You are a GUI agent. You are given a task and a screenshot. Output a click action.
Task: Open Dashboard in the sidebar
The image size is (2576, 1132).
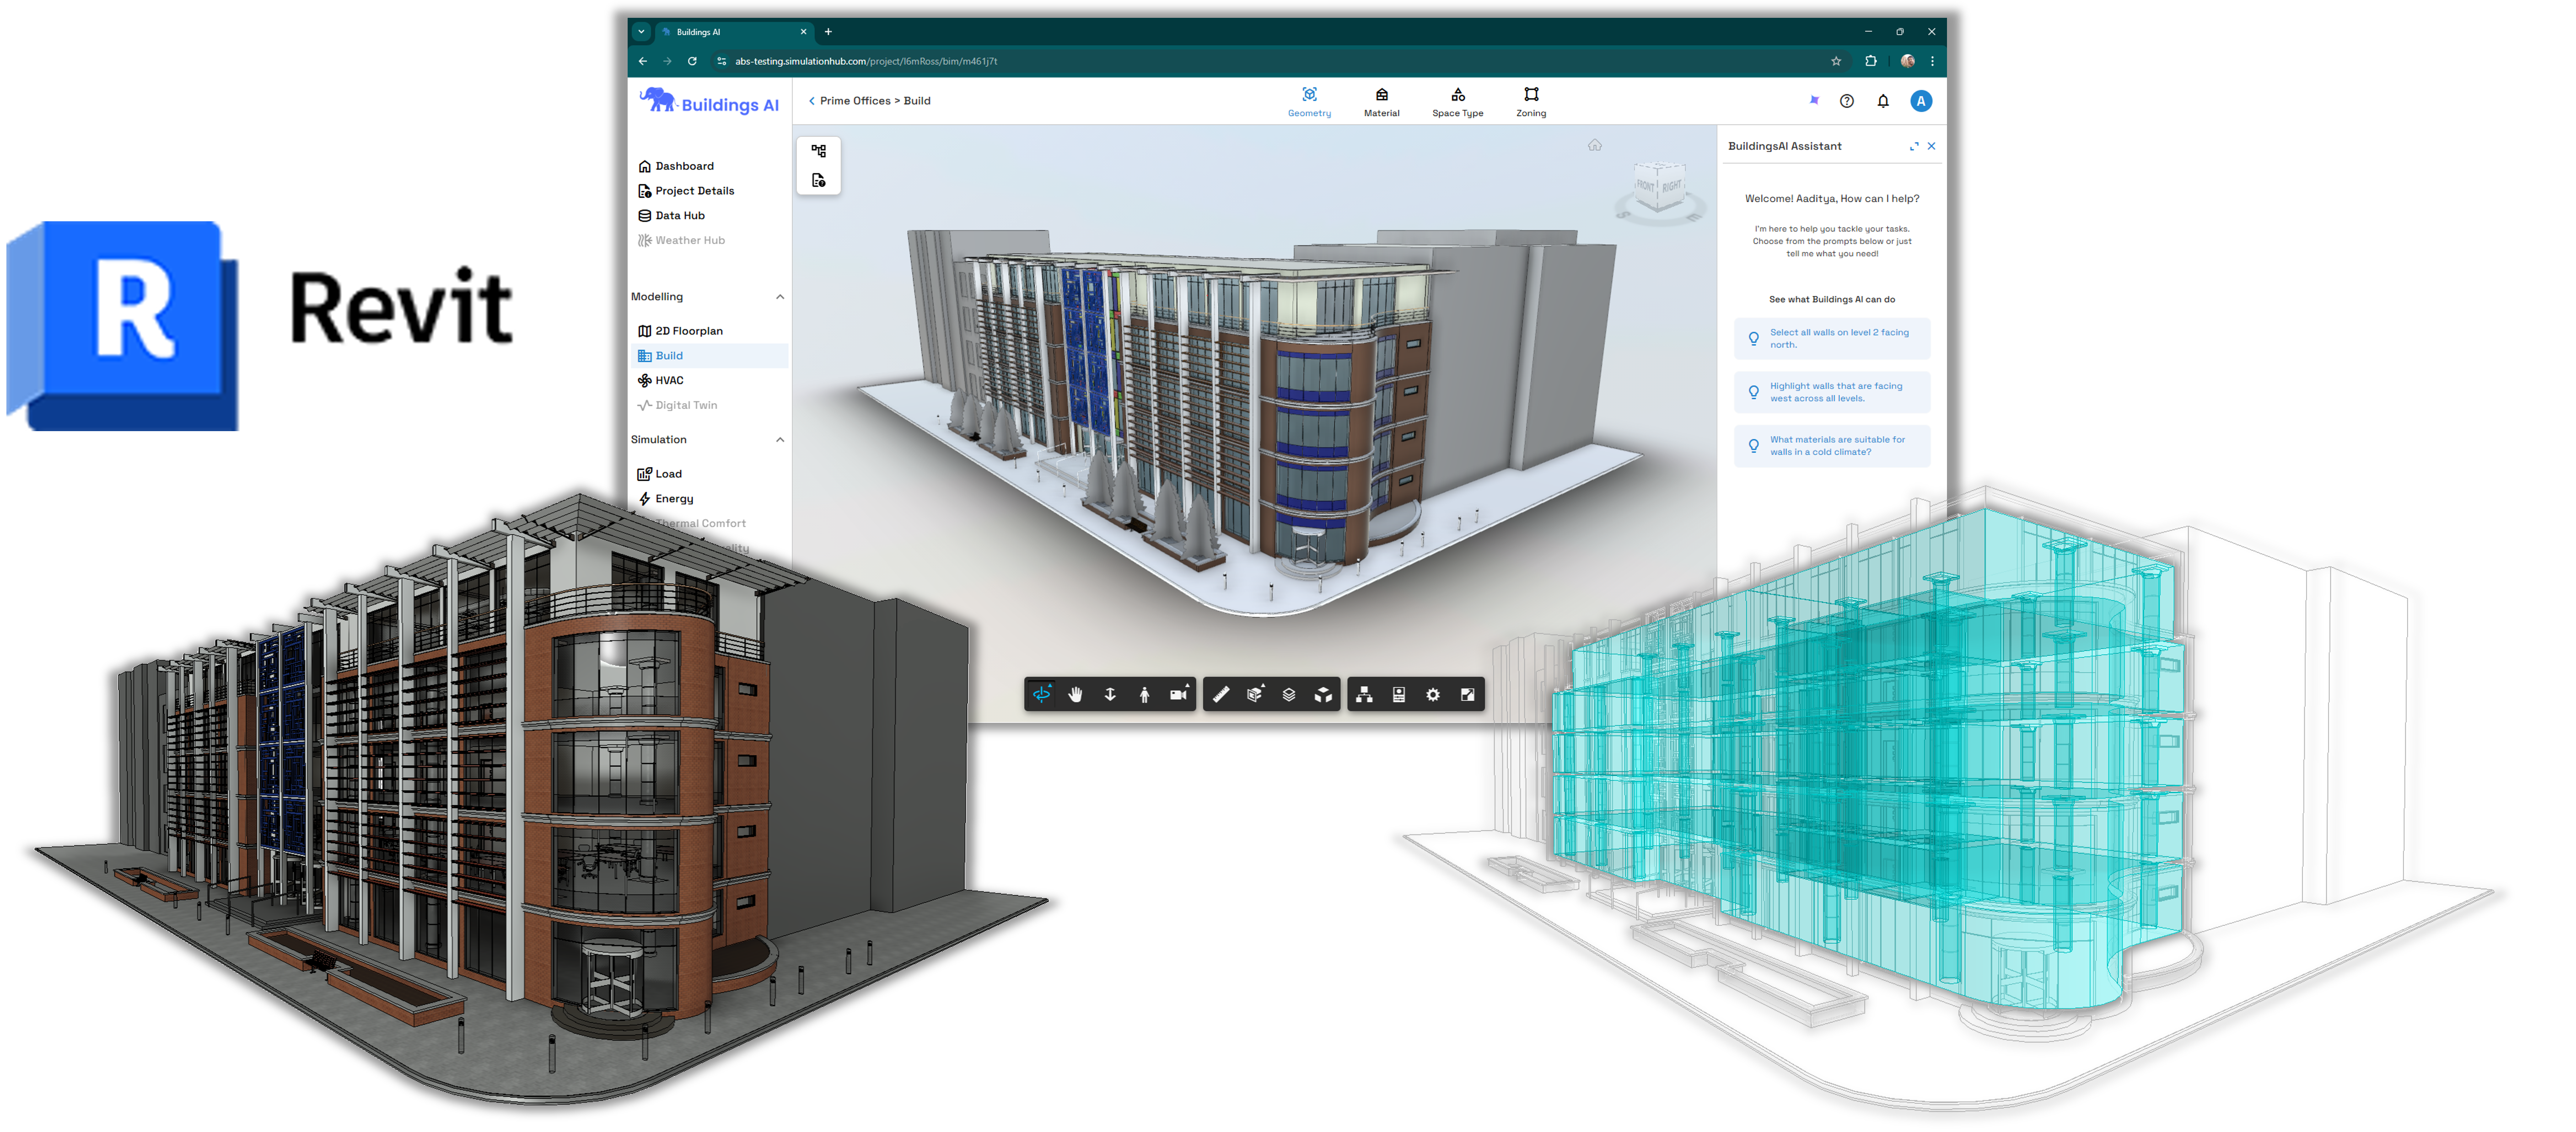click(676, 166)
